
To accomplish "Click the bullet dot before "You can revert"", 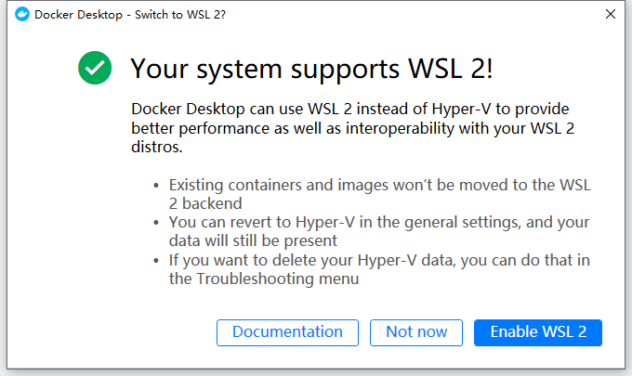I will tap(156, 223).
